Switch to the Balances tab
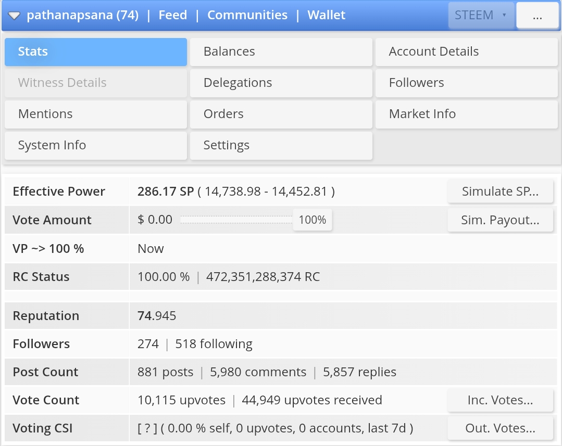This screenshot has height=446, width=562. (281, 52)
